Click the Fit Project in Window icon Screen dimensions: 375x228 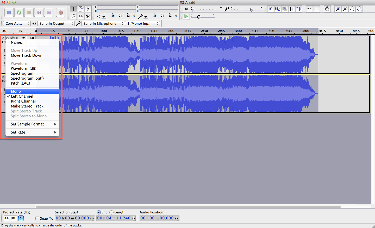[359, 9]
